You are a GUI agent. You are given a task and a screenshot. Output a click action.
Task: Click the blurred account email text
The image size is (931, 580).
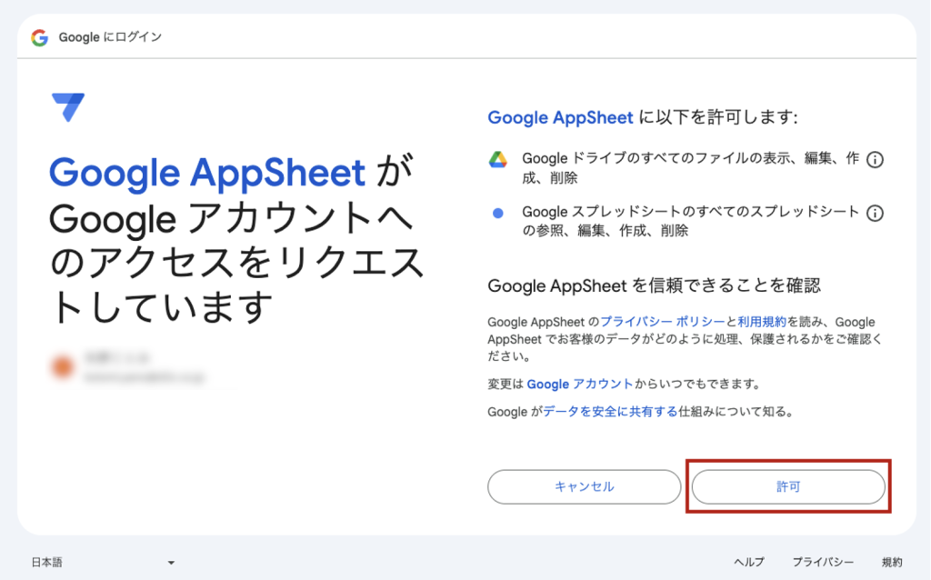pyautogui.click(x=145, y=375)
